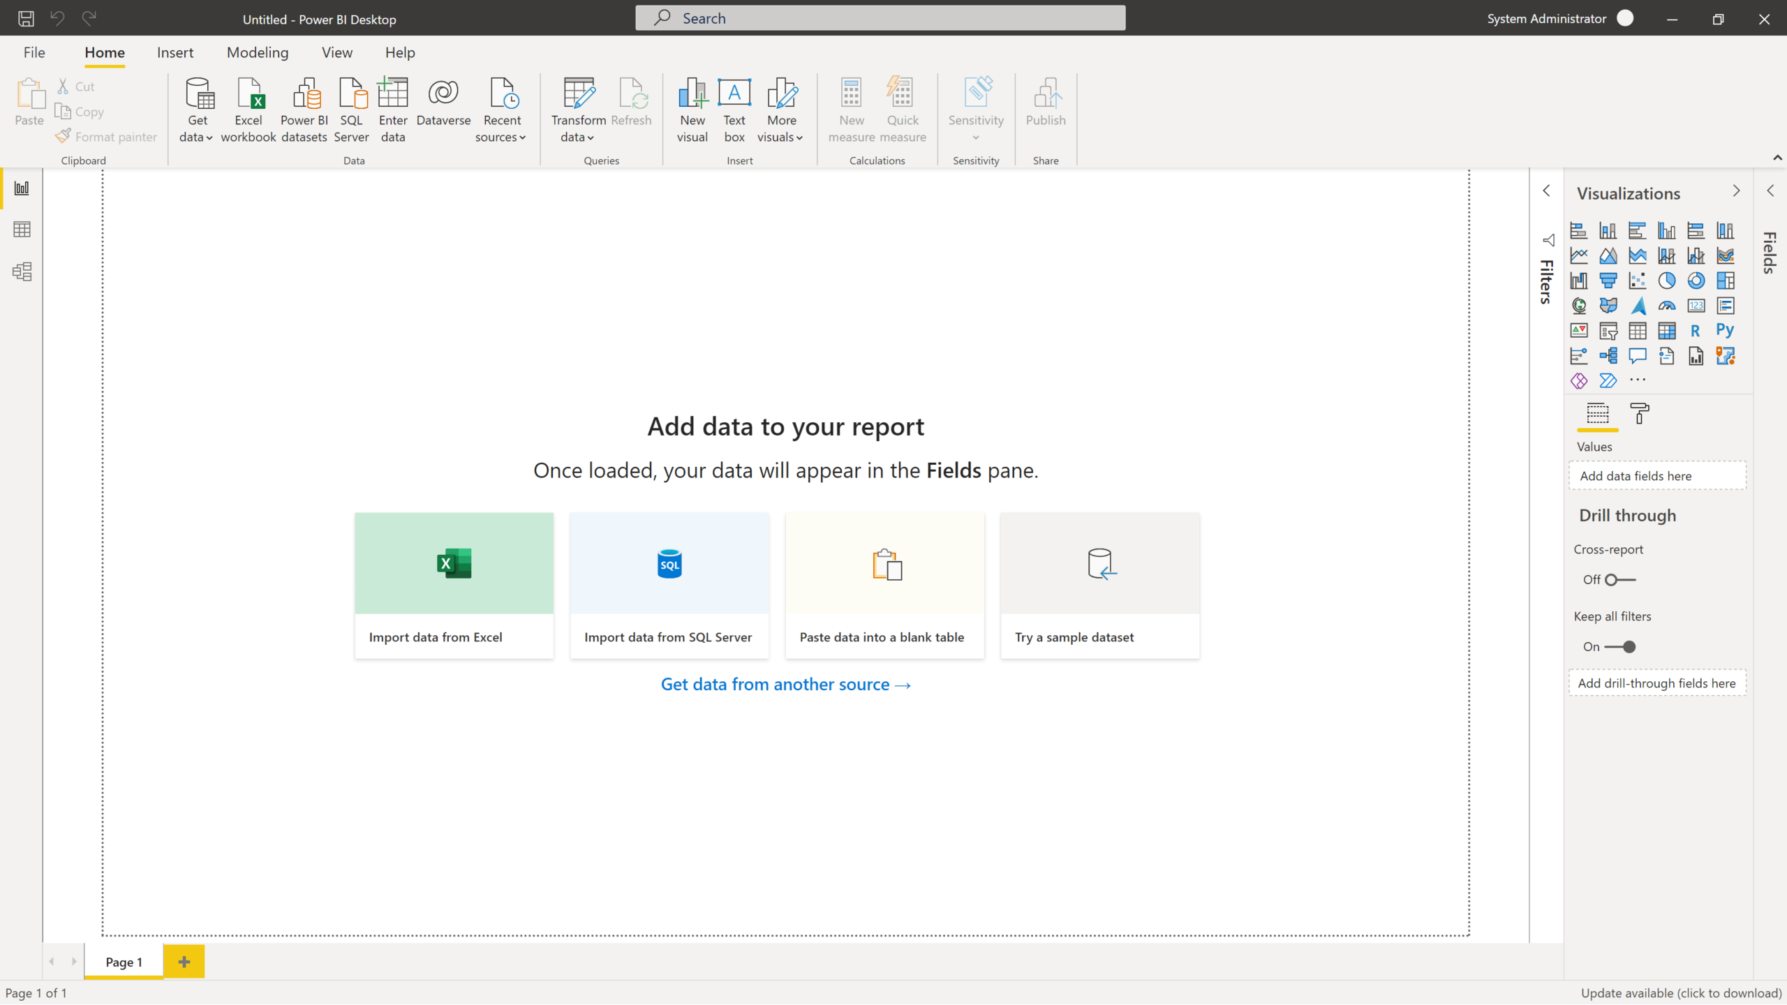
Task: Expand the More visuals dropdown
Action: pyautogui.click(x=782, y=109)
